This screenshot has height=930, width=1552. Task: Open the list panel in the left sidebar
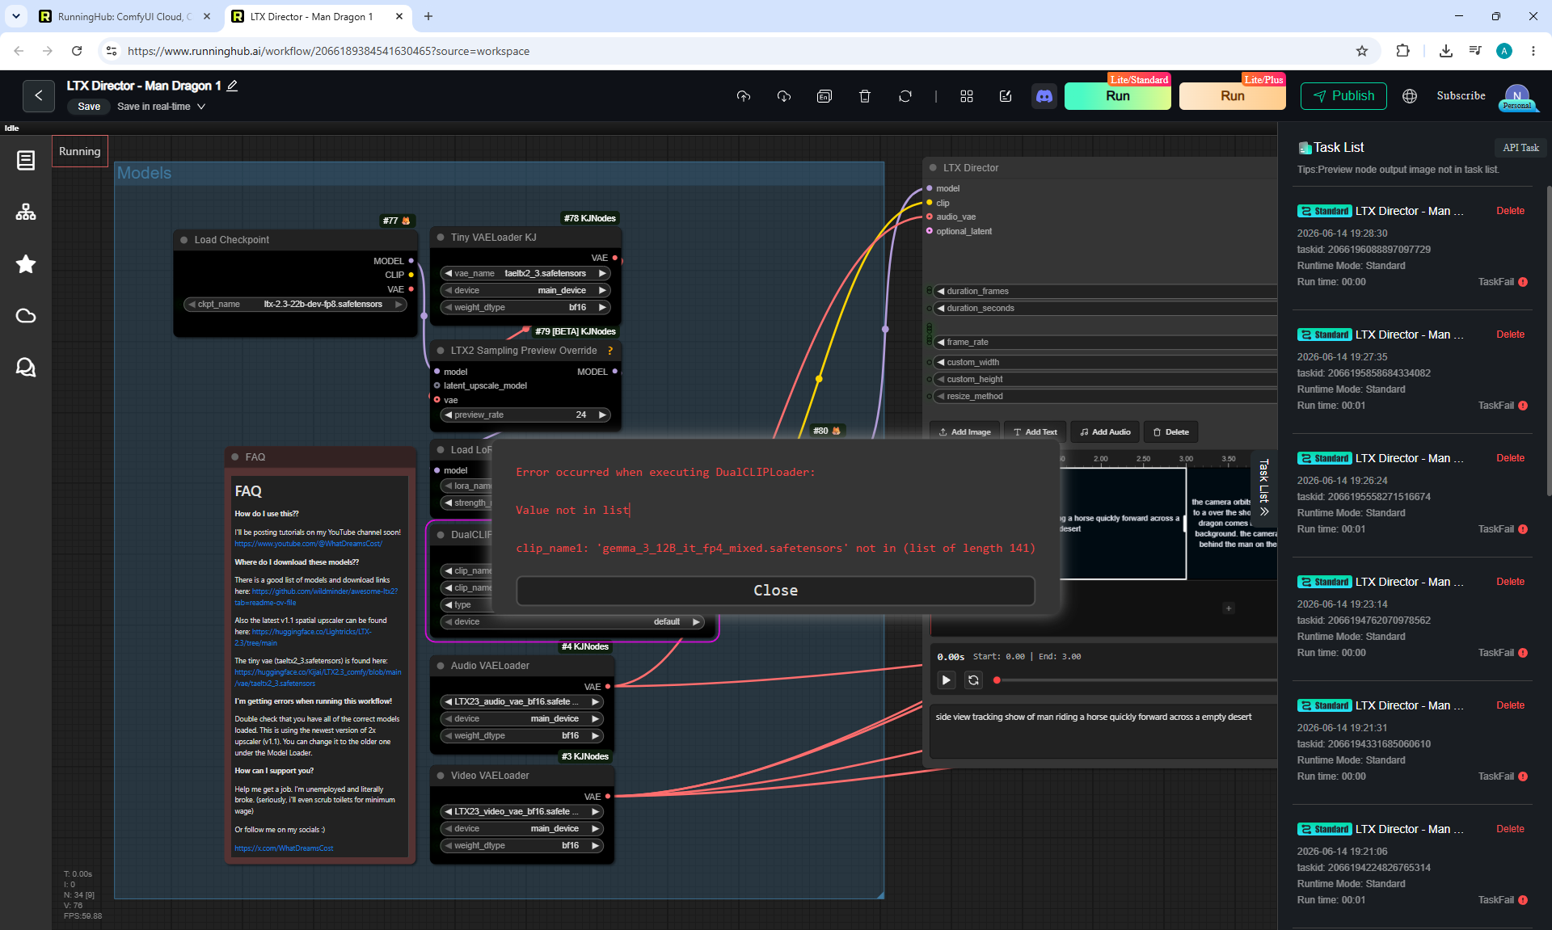(26, 160)
